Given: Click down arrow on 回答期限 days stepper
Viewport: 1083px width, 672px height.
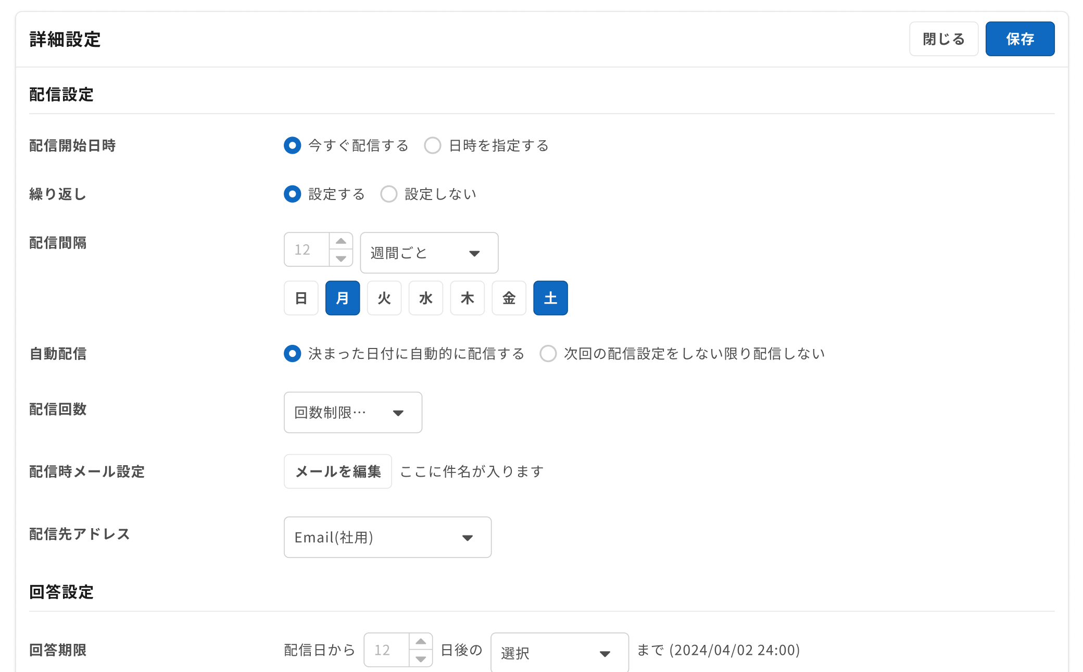Looking at the screenshot, I should coord(421,659).
